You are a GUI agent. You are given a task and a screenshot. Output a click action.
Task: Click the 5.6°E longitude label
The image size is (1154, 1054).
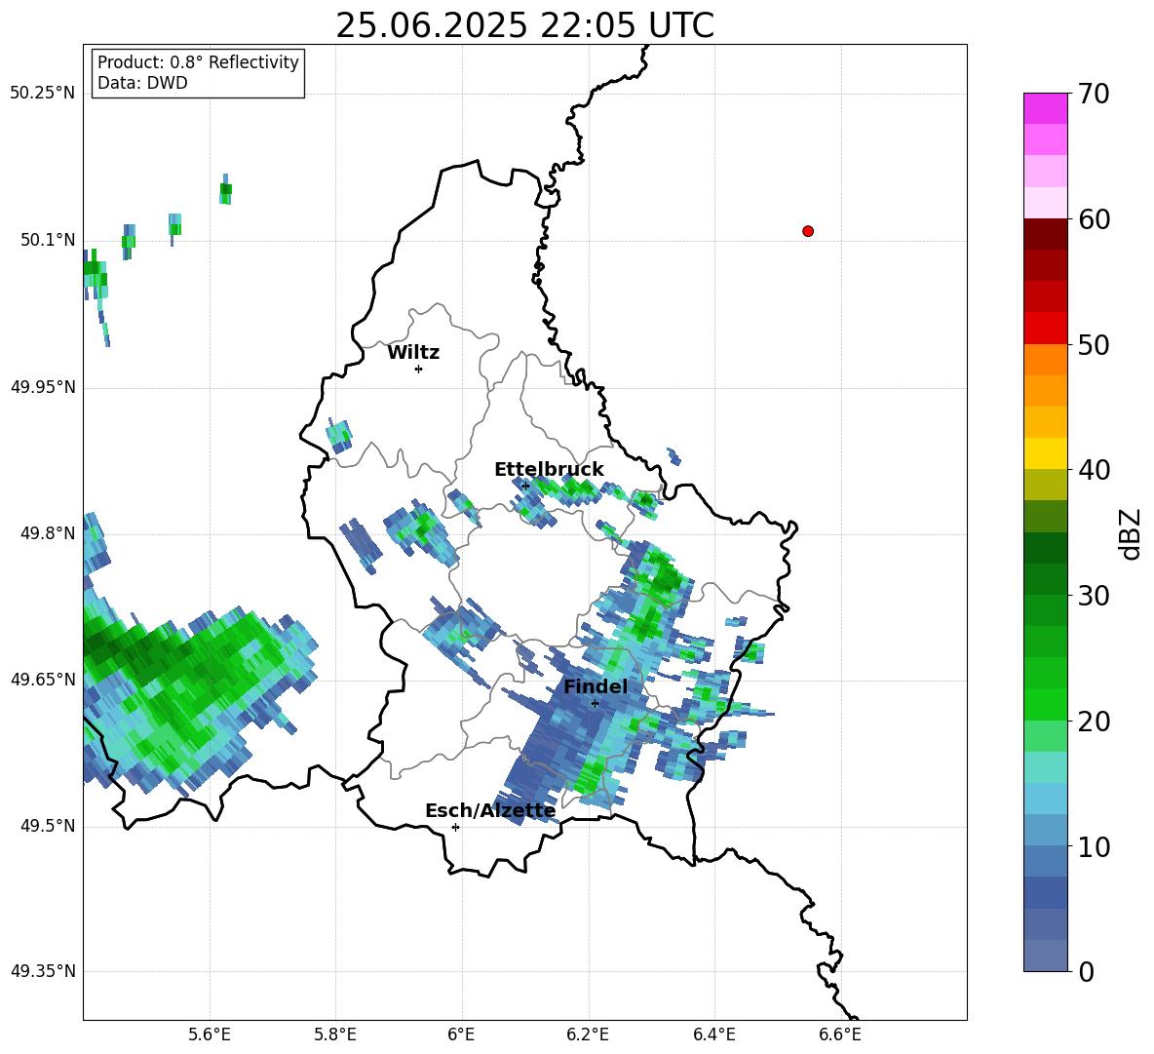click(x=210, y=1034)
